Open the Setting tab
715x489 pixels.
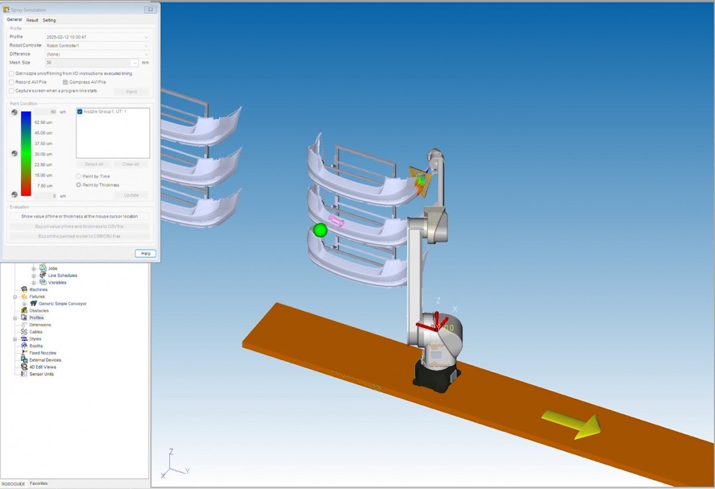tap(49, 20)
